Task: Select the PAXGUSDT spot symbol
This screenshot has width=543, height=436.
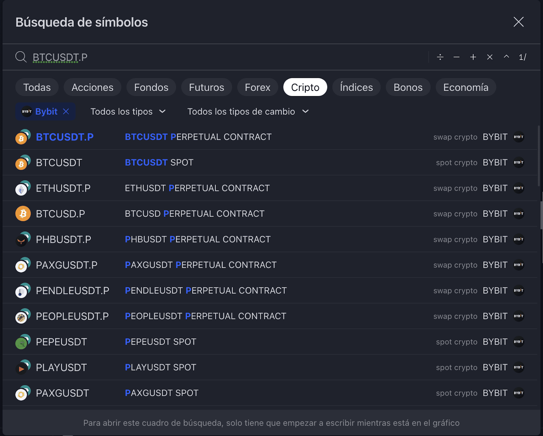Action: [x=62, y=393]
